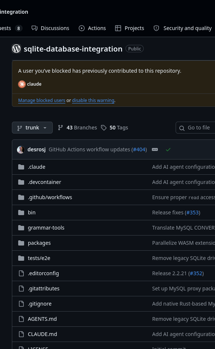The height and width of the screenshot is (349, 215).
Task: Click the Security shield icon
Action: 156,28
